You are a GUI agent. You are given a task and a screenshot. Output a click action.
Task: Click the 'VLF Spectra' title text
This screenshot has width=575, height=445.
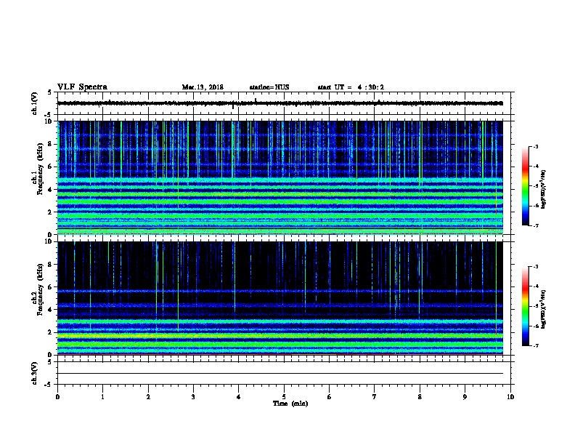pyautogui.click(x=82, y=87)
